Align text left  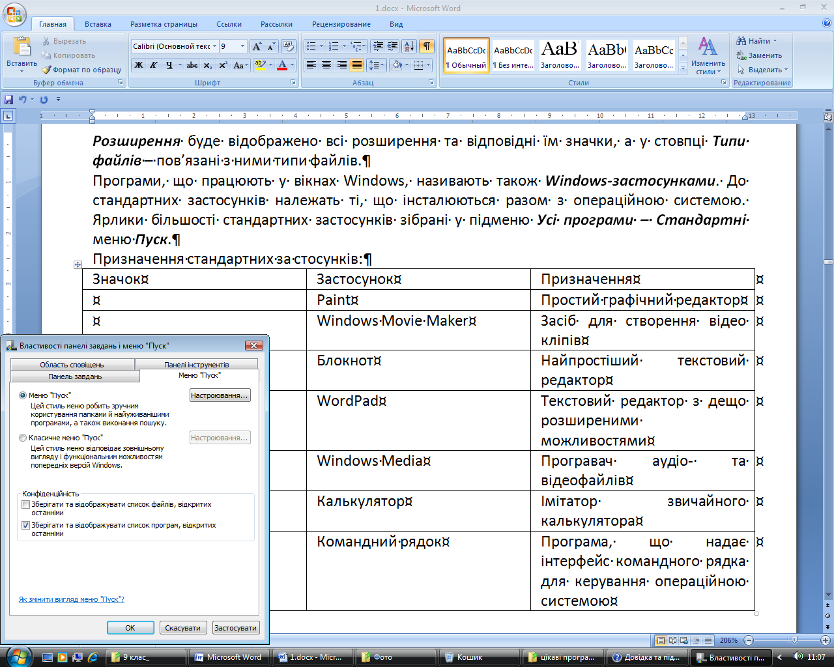(x=311, y=65)
